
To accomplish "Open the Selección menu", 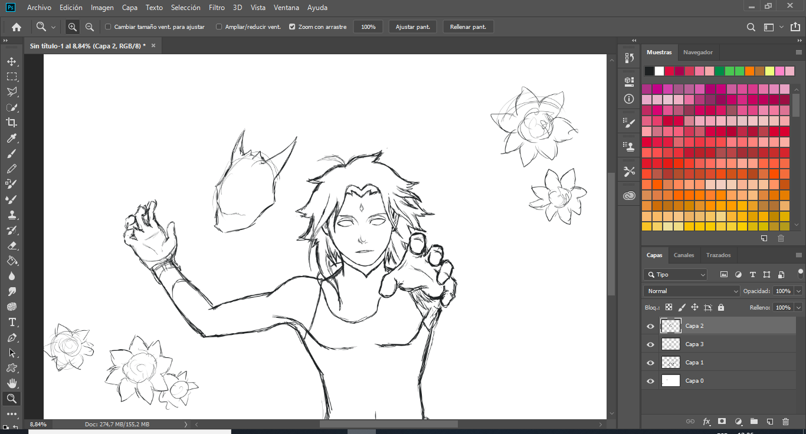I will click(x=185, y=8).
